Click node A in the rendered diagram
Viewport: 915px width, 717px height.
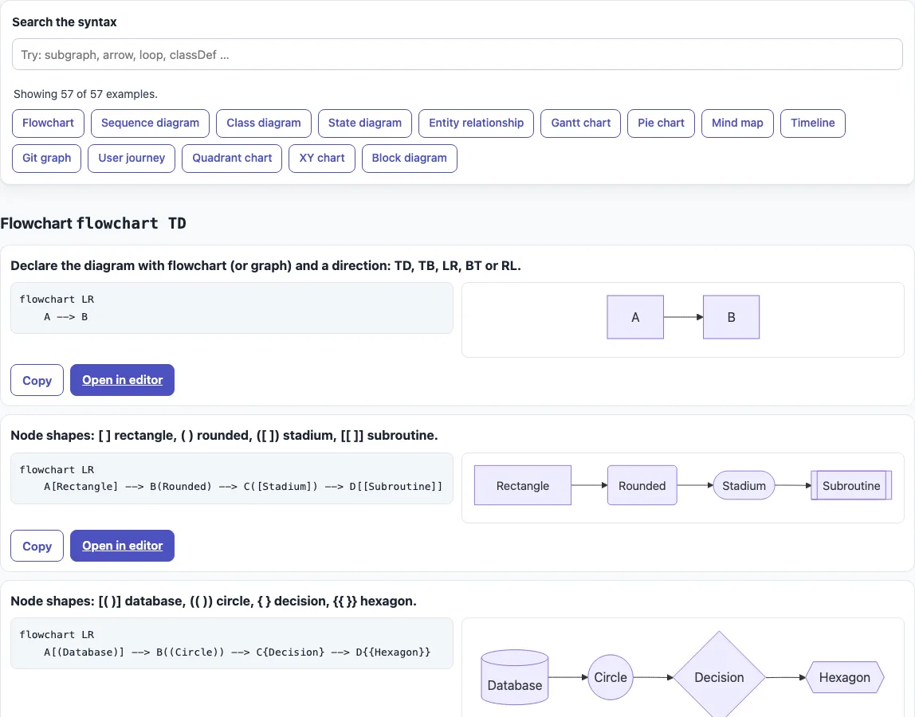pos(635,317)
